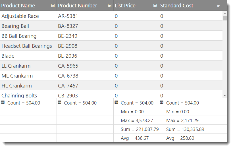Click the Headset Ball Bearings cell
The image size is (233, 148).
(x=27, y=46)
